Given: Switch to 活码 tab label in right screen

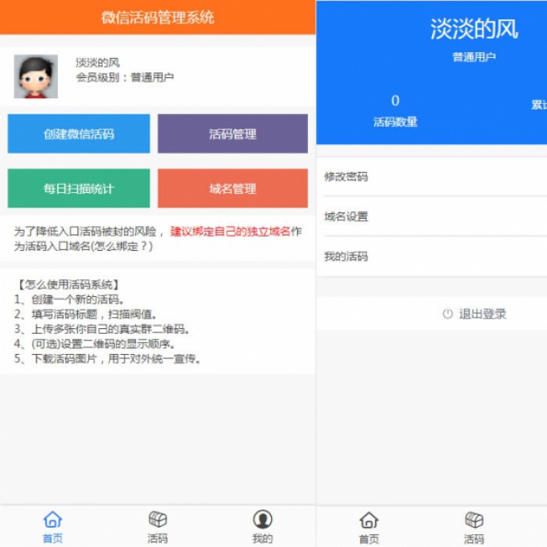Looking at the screenshot, I should pos(474,539).
